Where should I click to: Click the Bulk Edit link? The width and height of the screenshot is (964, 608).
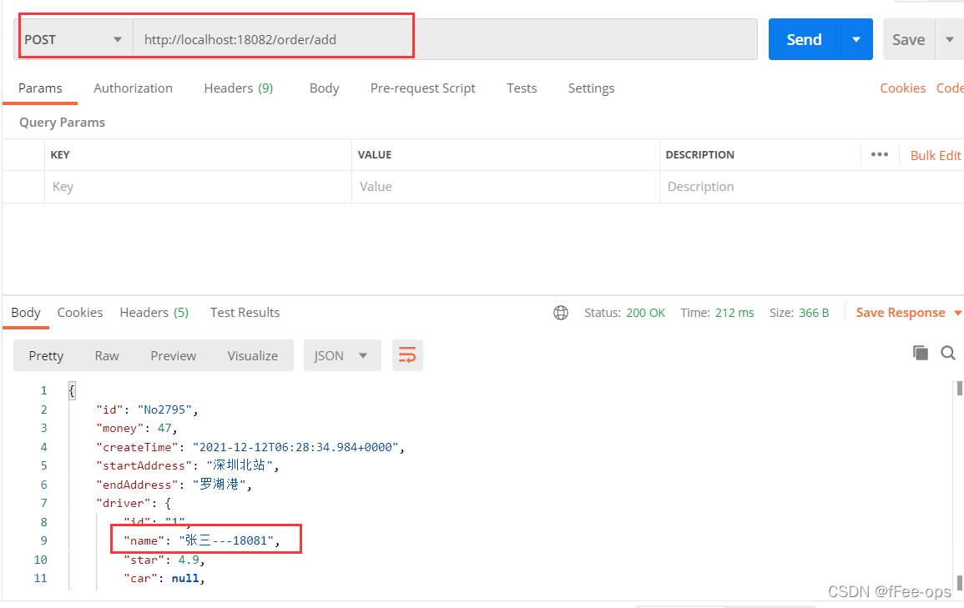[935, 155]
